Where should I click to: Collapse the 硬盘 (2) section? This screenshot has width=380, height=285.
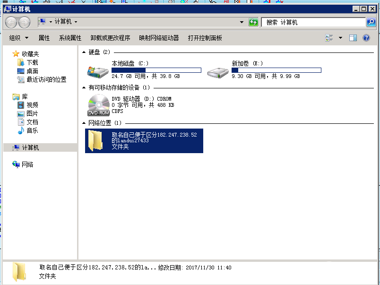85,52
